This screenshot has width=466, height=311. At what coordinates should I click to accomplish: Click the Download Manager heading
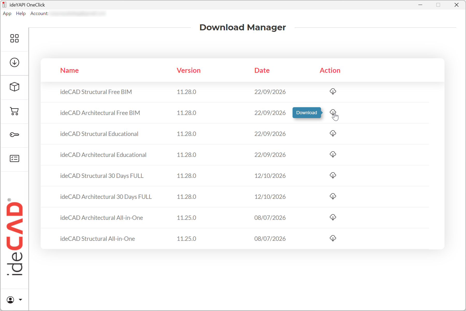pyautogui.click(x=243, y=27)
